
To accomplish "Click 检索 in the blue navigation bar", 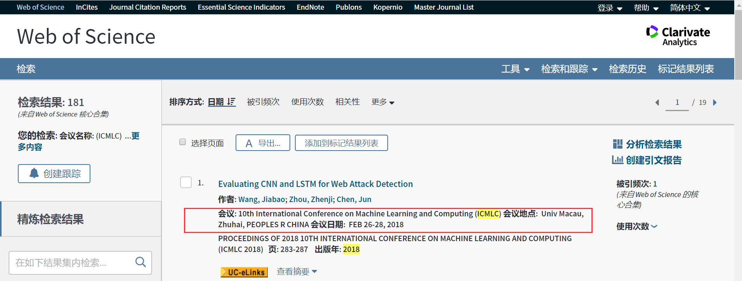I will pyautogui.click(x=26, y=69).
